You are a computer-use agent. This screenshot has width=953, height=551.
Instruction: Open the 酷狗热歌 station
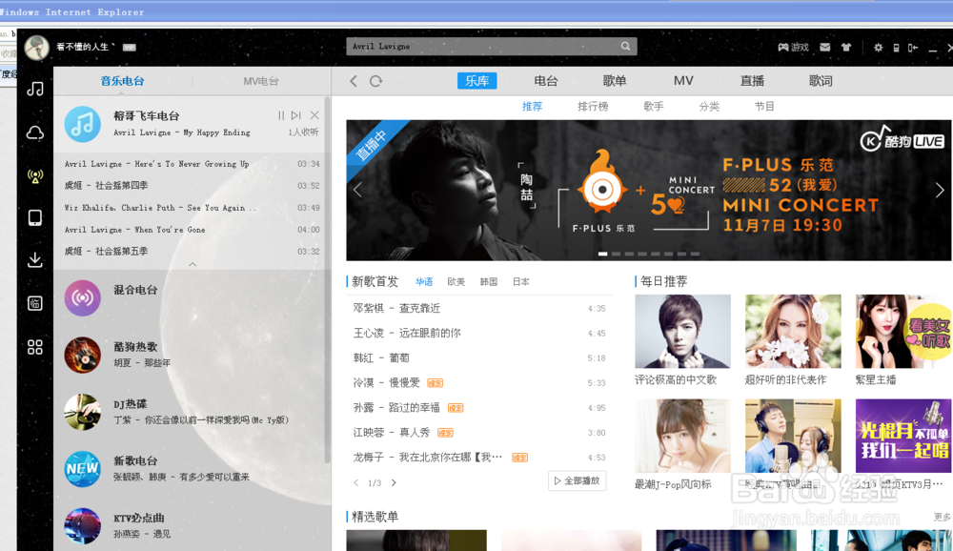(192, 355)
